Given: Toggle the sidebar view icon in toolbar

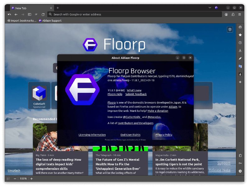Looking at the screenshot, I should click(x=30, y=14).
